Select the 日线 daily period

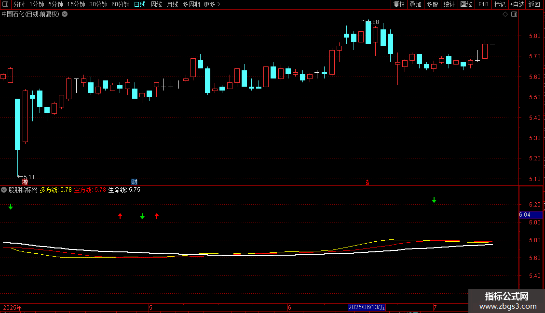tap(140, 4)
